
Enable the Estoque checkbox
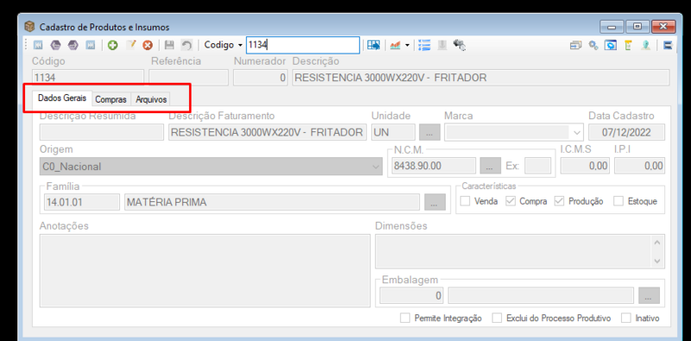point(619,201)
